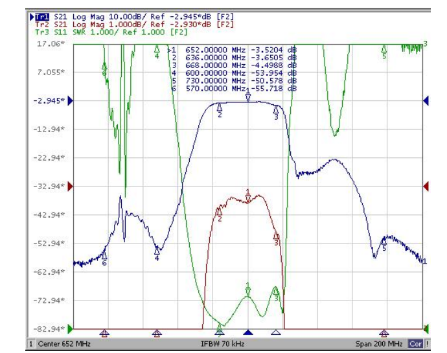Click blue marker 2 on the passband trace
This screenshot has height=353, width=447.
tap(220, 108)
